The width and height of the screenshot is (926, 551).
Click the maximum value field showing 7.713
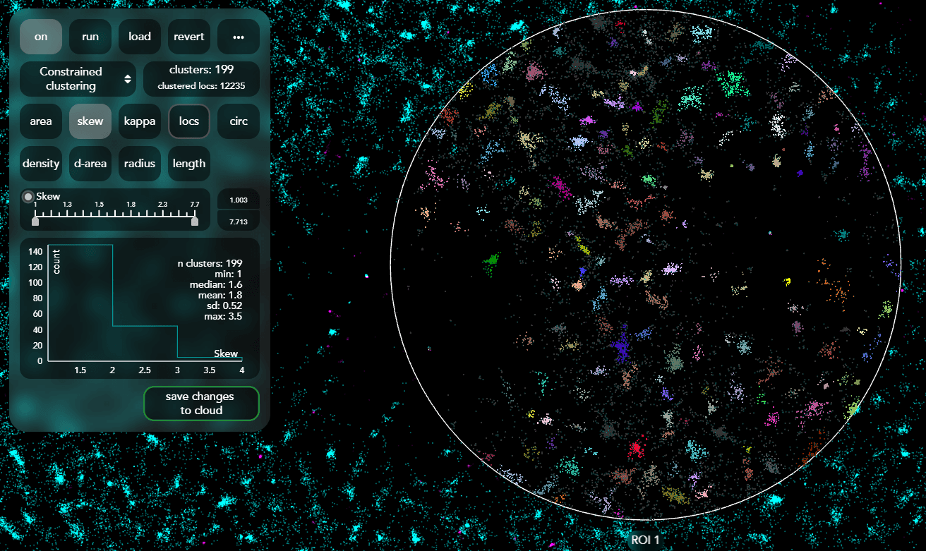click(238, 221)
